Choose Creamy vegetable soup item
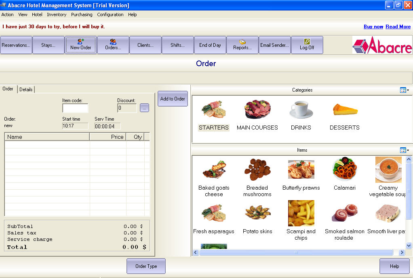The image size is (413, 278). pos(388,178)
